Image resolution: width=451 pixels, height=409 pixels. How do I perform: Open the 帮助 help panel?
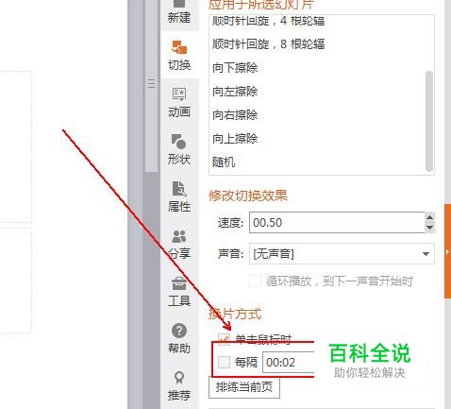179,338
